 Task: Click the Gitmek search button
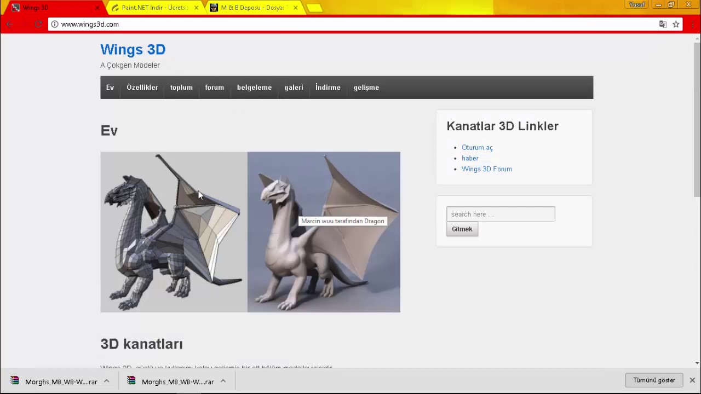pos(462,229)
